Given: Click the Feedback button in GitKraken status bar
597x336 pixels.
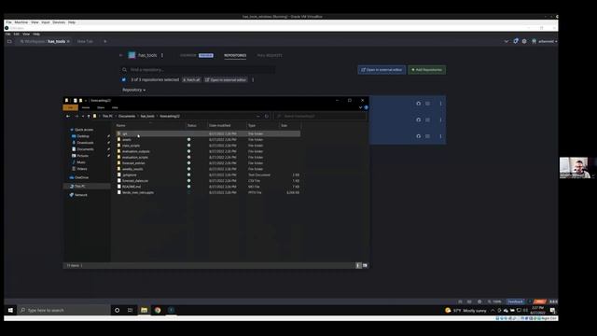Looking at the screenshot, I should click(x=515, y=301).
